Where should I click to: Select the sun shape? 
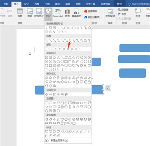[82, 65]
